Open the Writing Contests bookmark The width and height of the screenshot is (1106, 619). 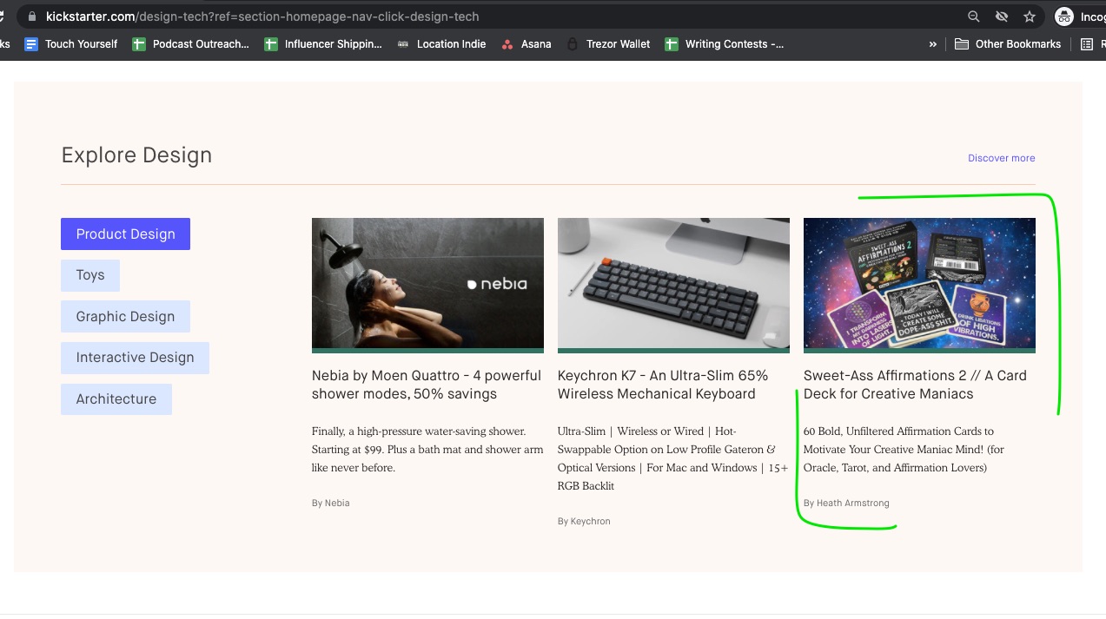[725, 43]
